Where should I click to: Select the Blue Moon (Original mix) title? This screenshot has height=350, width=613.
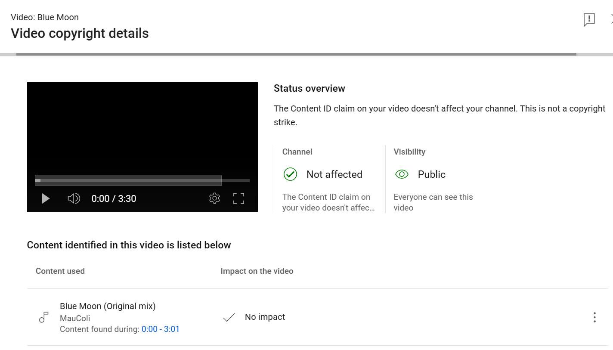pyautogui.click(x=108, y=306)
